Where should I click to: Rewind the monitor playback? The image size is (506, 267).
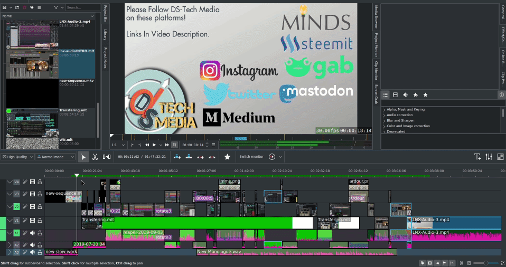pyautogui.click(x=147, y=145)
